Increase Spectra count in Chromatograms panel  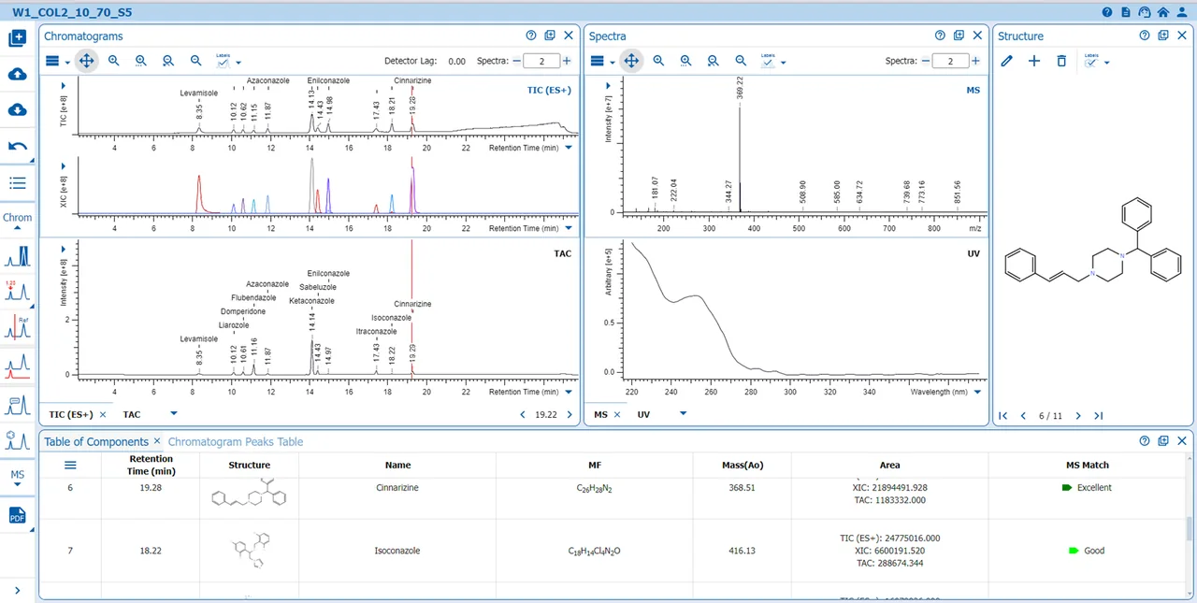click(566, 61)
